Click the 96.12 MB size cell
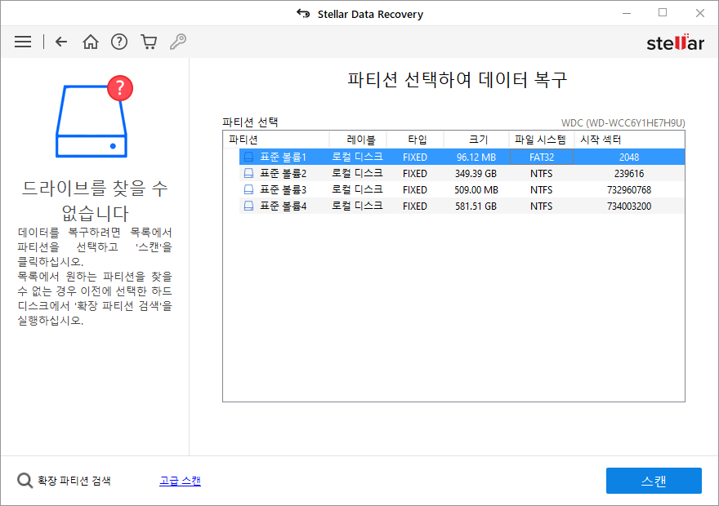This screenshot has width=719, height=506. 476,157
